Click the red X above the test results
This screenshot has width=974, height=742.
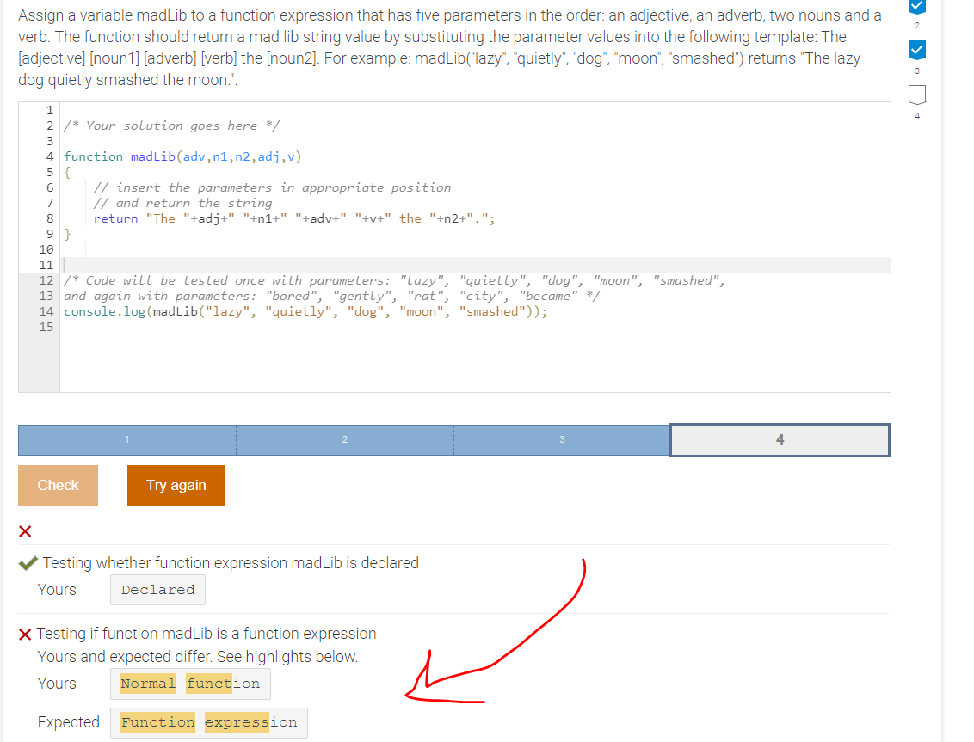pos(25,530)
